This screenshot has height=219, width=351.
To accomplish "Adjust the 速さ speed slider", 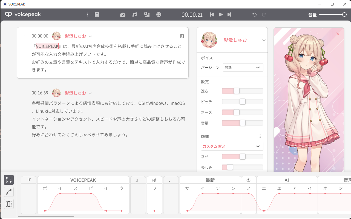I will coord(242,91).
